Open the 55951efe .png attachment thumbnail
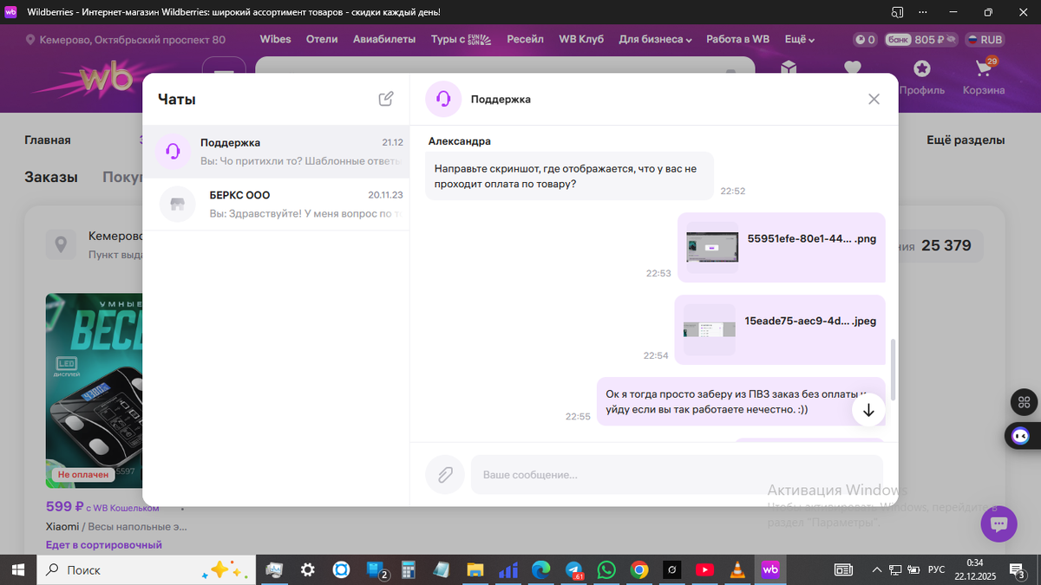The image size is (1041, 585). click(712, 247)
